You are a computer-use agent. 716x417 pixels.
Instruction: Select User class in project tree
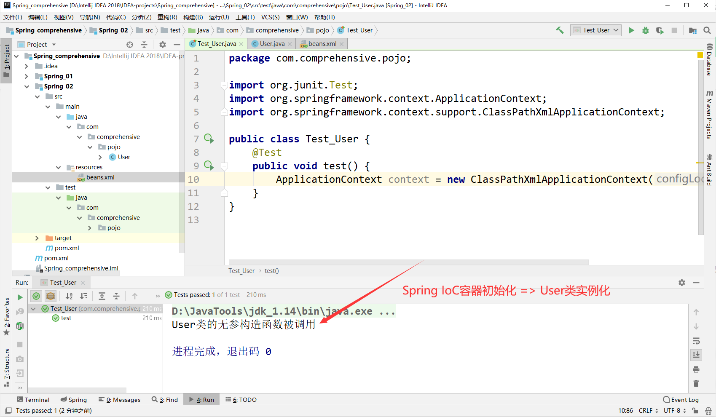click(120, 157)
